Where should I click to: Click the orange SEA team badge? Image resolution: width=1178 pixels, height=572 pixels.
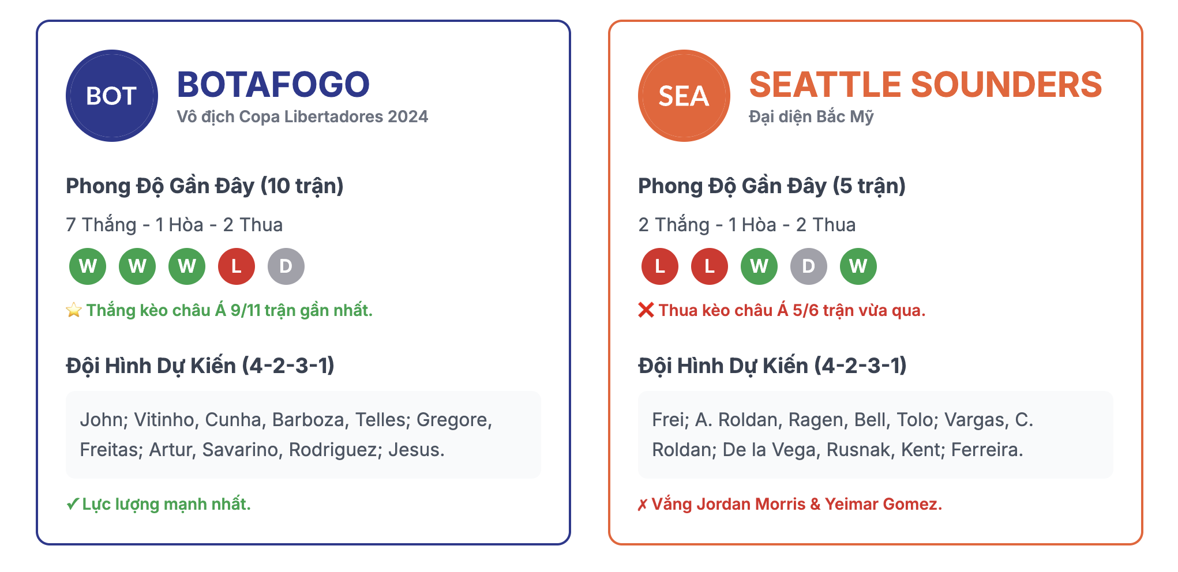pos(684,96)
